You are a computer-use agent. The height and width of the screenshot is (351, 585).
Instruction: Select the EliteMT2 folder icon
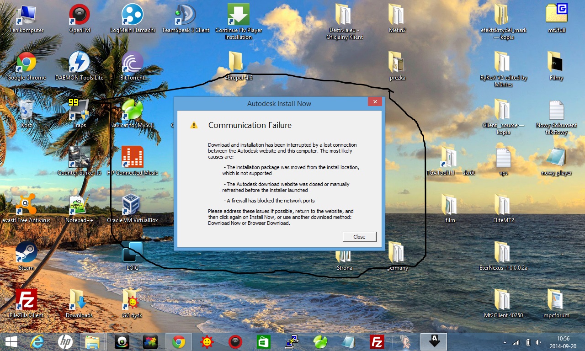point(504,209)
